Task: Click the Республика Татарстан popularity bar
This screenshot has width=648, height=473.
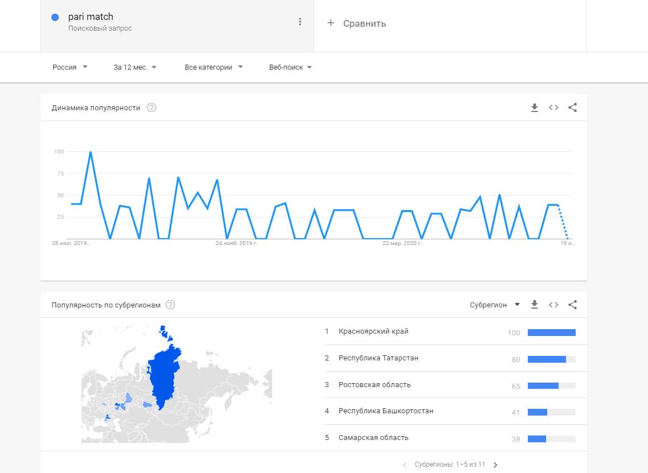Action: pos(552,359)
